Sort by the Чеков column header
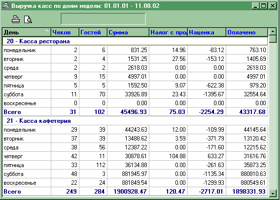The height and width of the screenshot is (200, 280). (65, 32)
